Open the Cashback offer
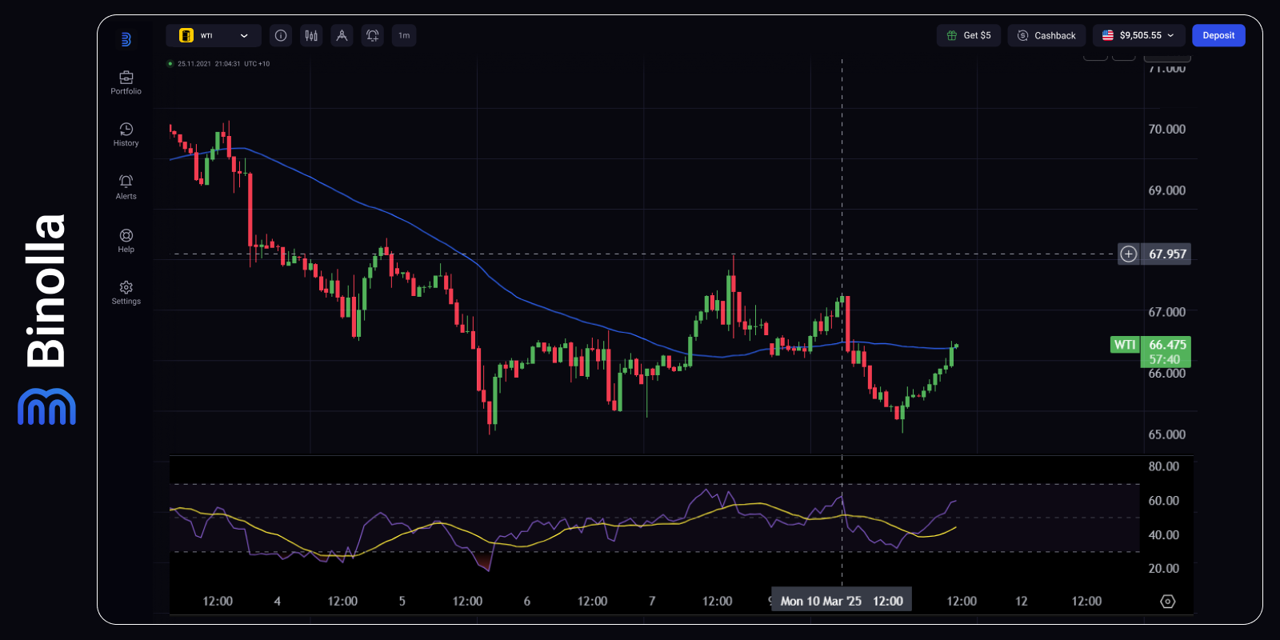 (1046, 35)
